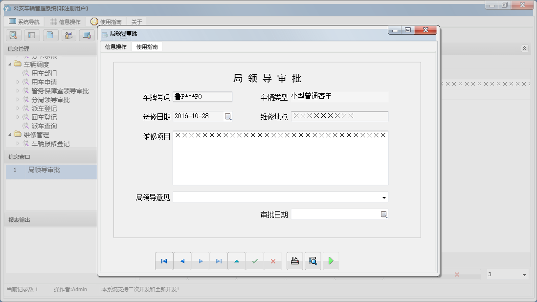Click the 局领导审批 window title icon
This screenshot has height=302, width=537.
click(105, 34)
